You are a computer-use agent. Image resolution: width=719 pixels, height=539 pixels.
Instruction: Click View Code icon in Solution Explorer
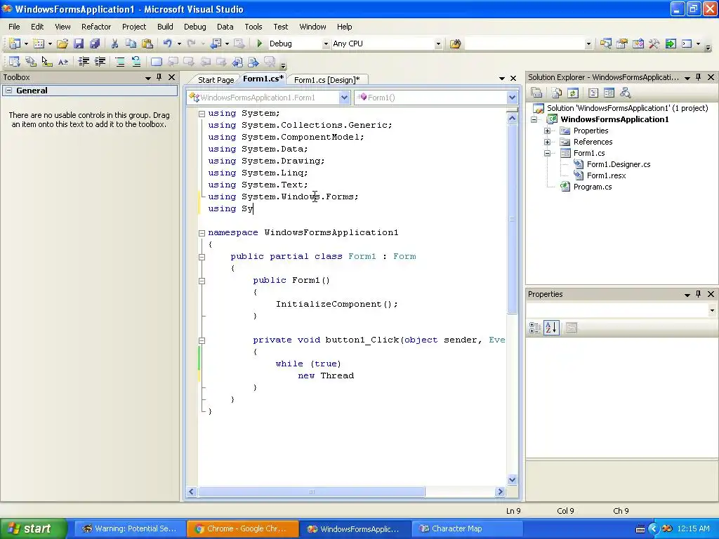click(x=593, y=93)
